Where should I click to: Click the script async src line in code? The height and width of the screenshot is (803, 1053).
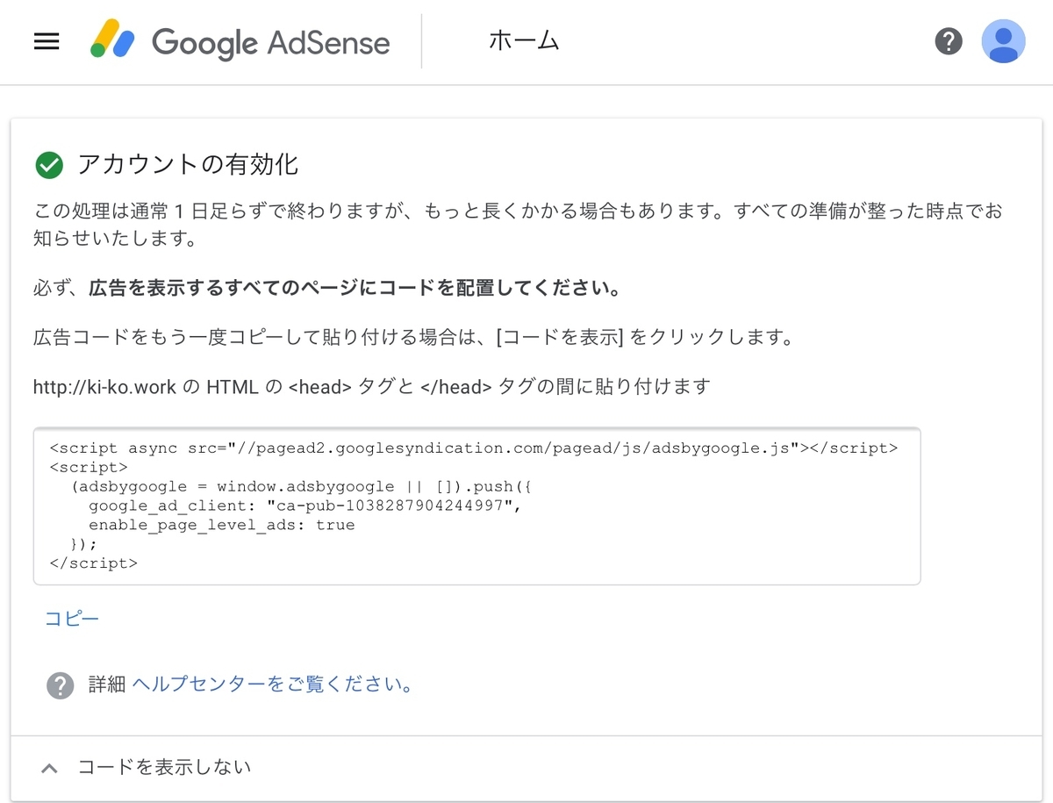[x=474, y=448]
